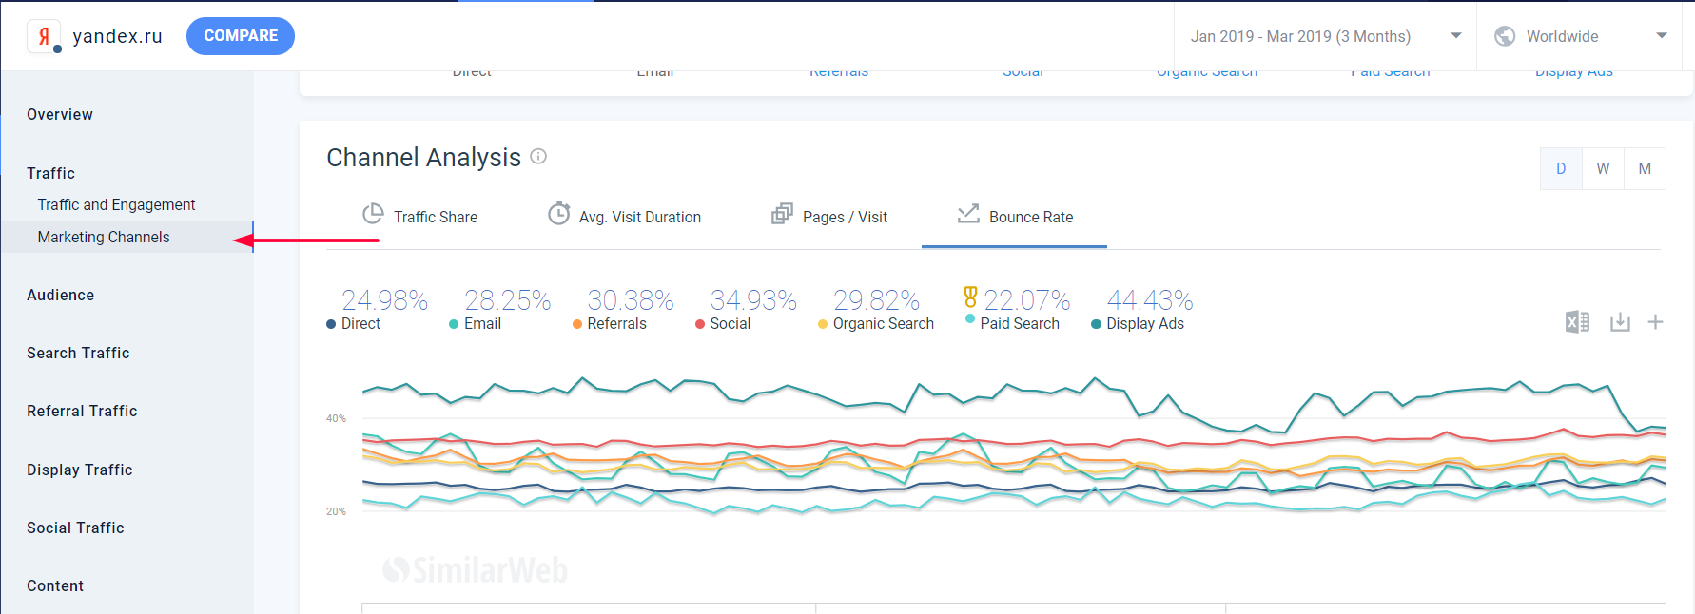Viewport: 1695px width, 614px height.
Task: Click the Pages / Visit stacked pages icon
Action: coord(782,214)
